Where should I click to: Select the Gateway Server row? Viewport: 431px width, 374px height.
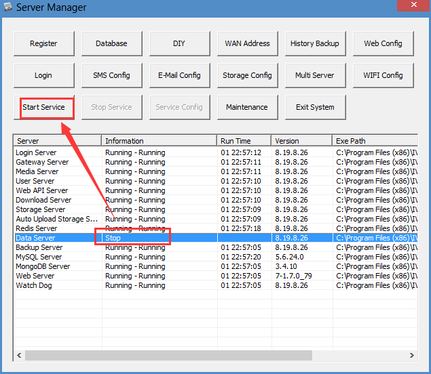(216, 162)
